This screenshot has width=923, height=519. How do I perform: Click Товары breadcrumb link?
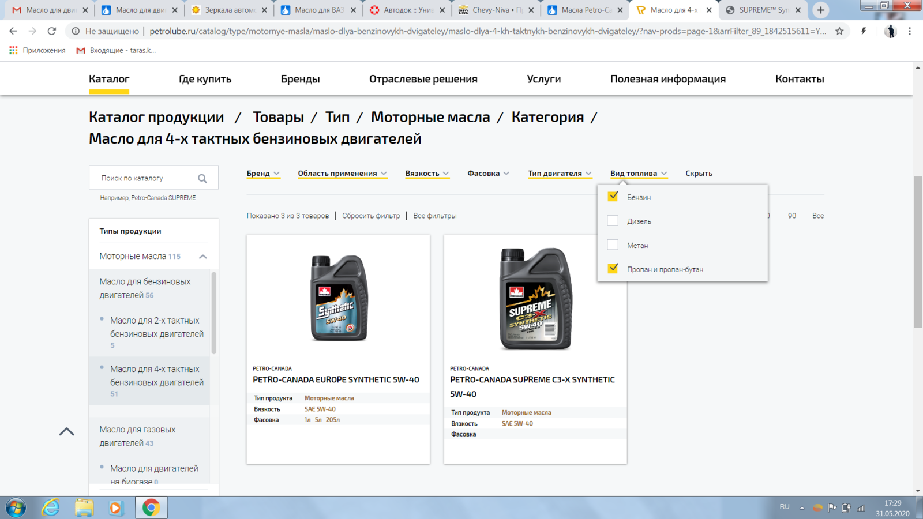pos(278,117)
